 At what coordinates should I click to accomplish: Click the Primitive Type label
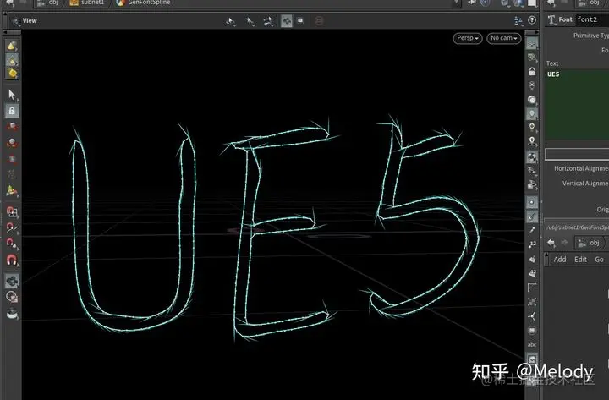click(591, 36)
